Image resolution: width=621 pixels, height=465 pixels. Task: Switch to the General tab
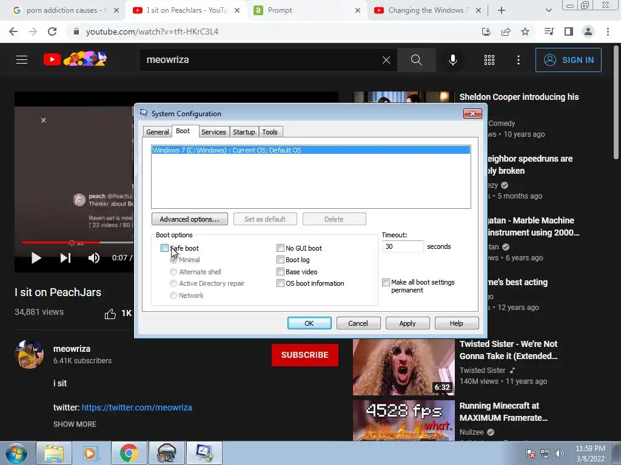tap(158, 132)
